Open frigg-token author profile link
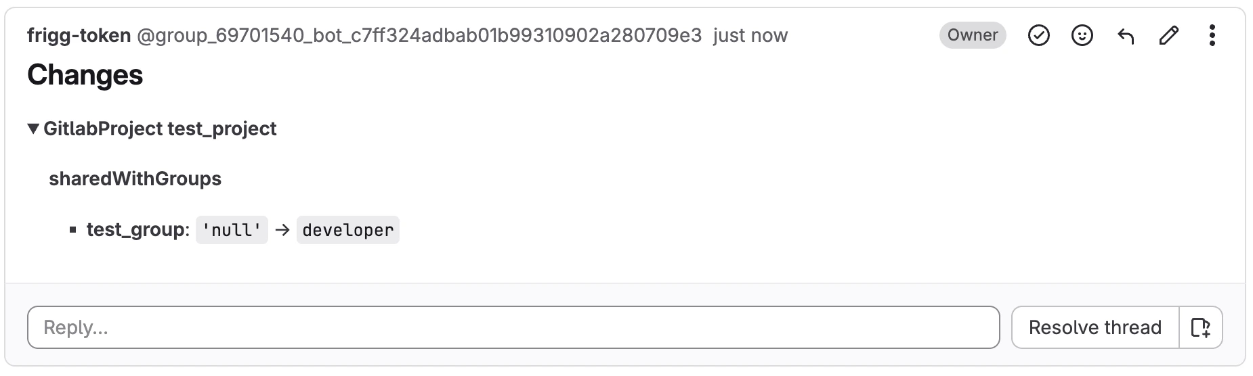Image resolution: width=1253 pixels, height=376 pixels. [x=79, y=35]
